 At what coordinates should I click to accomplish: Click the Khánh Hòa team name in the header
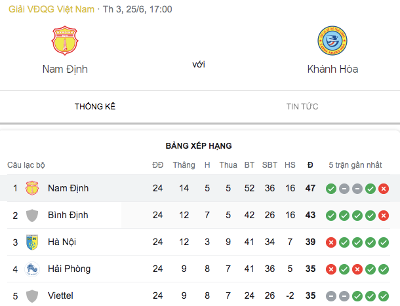(332, 69)
